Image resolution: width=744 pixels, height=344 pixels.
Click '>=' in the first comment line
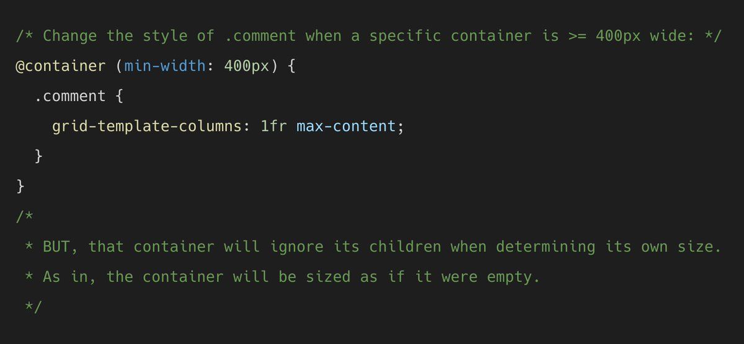click(577, 36)
